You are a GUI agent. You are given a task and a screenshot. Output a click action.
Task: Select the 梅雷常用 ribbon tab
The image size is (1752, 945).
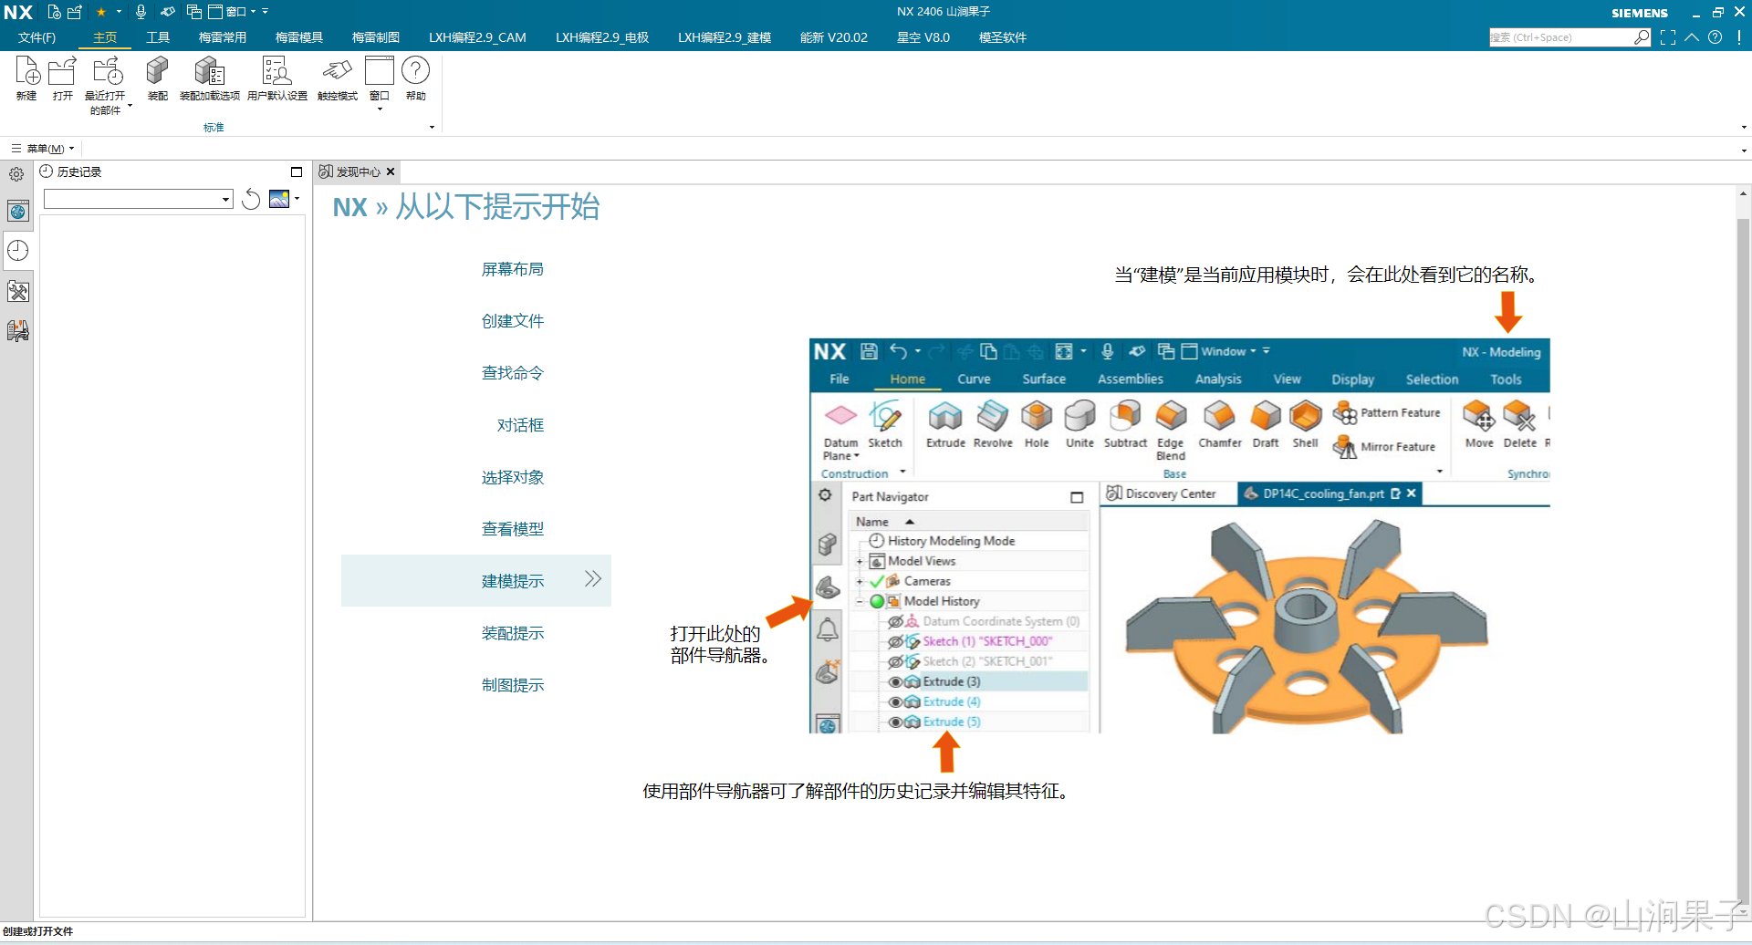coord(223,37)
